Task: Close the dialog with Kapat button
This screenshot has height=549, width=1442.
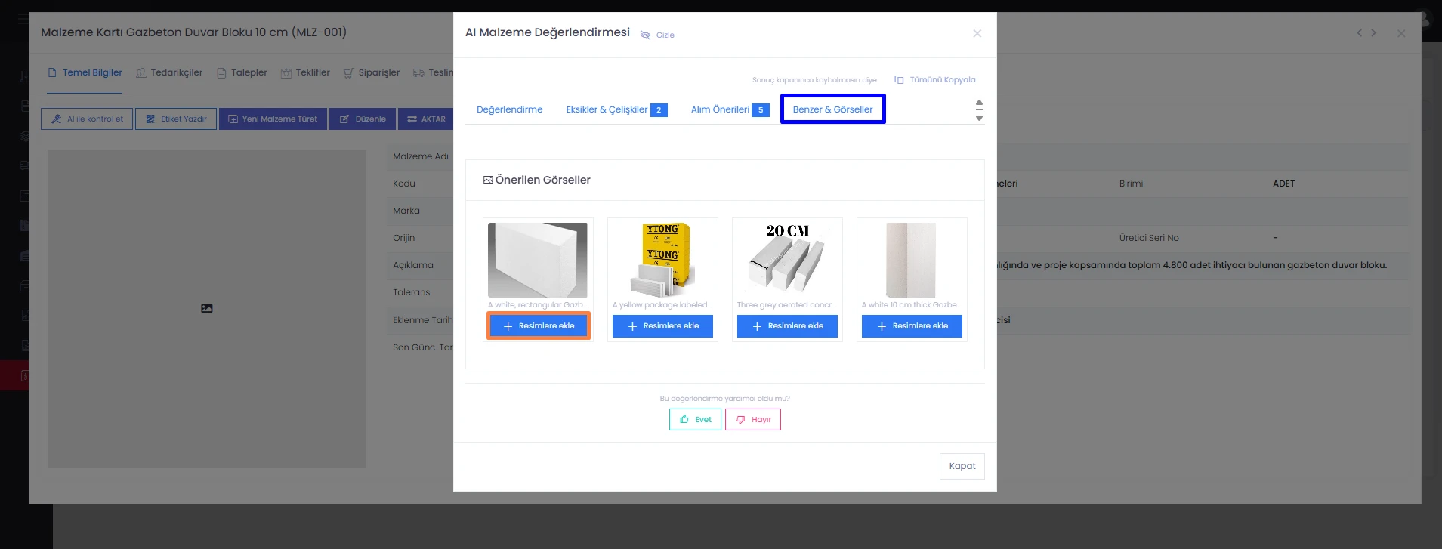Action: pyautogui.click(x=962, y=466)
